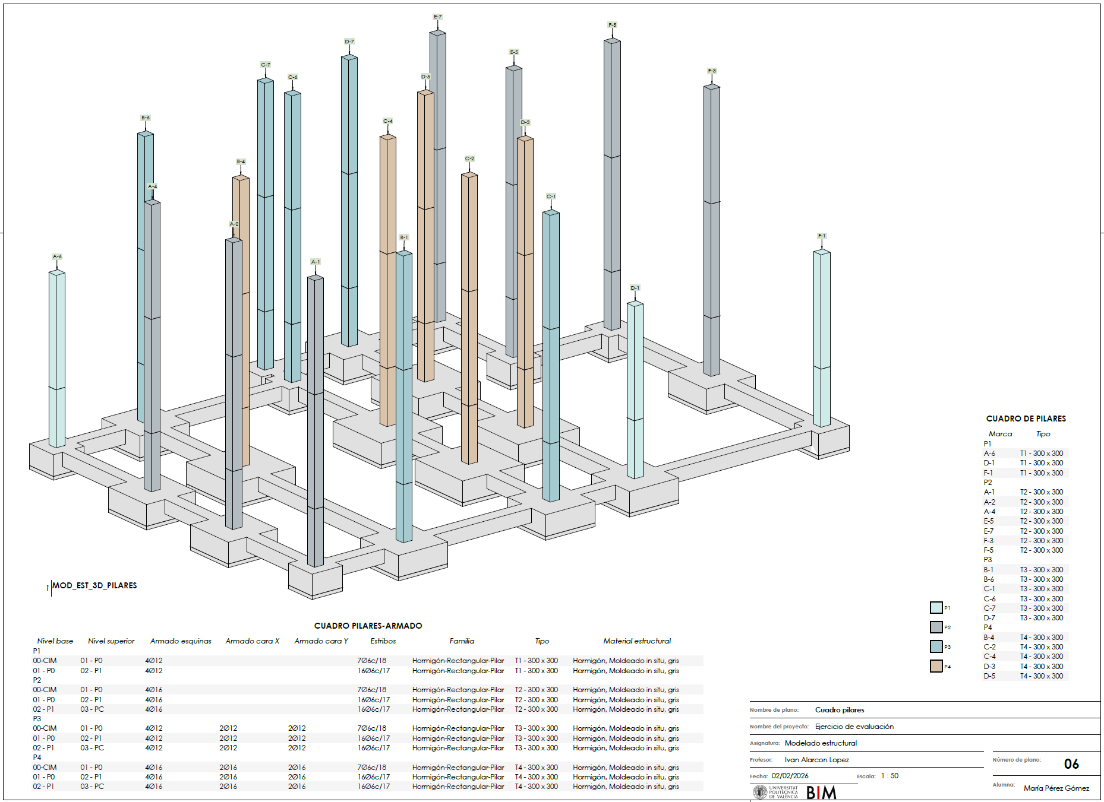Select sheet name value "Cuadro pilares"

coord(840,710)
